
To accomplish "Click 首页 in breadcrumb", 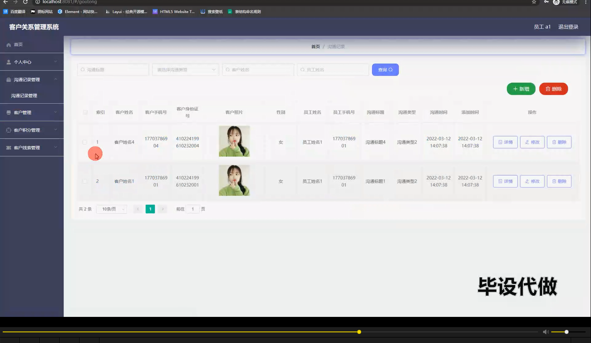I will tap(315, 47).
